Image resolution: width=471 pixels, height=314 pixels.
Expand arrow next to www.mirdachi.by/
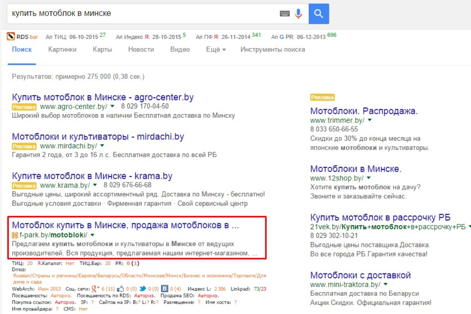click(102, 146)
